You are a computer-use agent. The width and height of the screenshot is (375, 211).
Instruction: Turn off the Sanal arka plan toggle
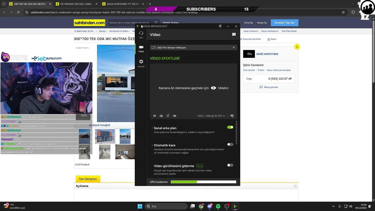click(x=230, y=127)
